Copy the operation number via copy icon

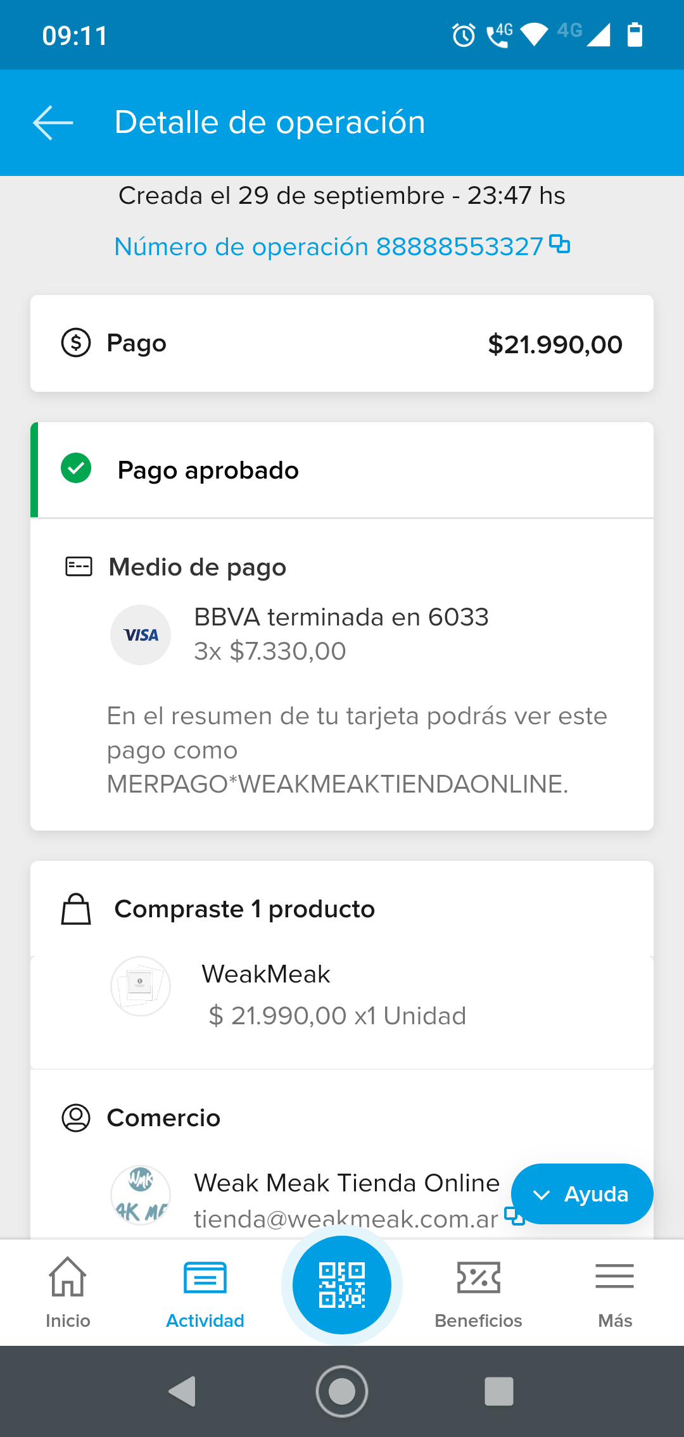point(560,244)
